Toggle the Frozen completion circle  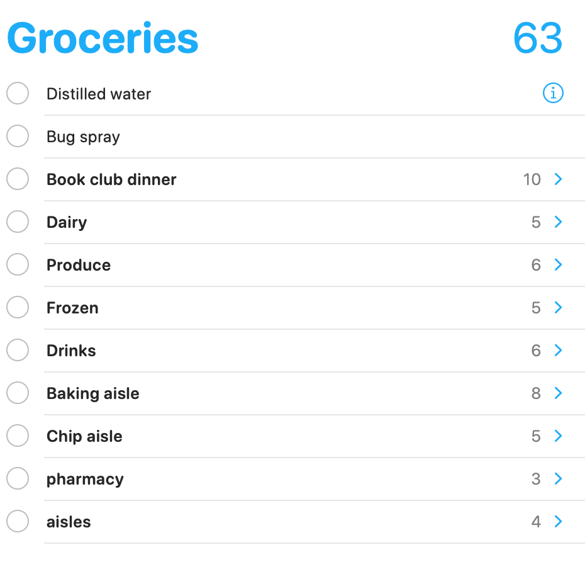[x=18, y=308]
